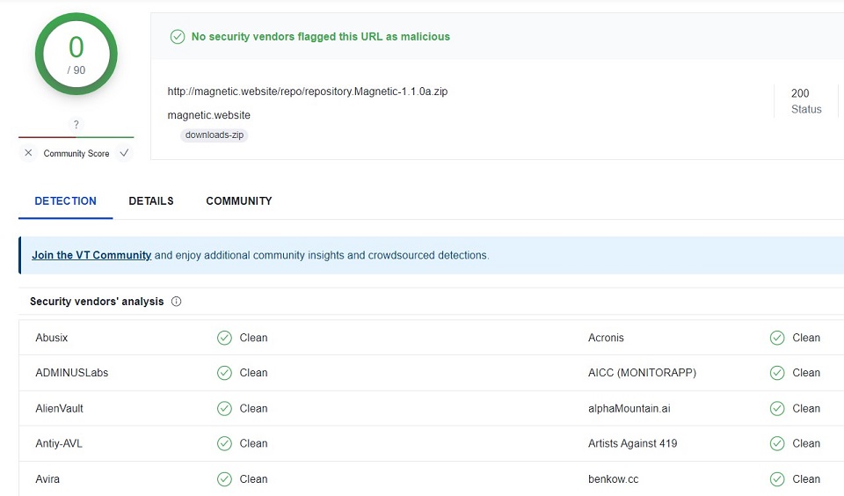The height and width of the screenshot is (496, 844).
Task: Click the Antiy-AVL clean checkmark icon
Action: (224, 443)
